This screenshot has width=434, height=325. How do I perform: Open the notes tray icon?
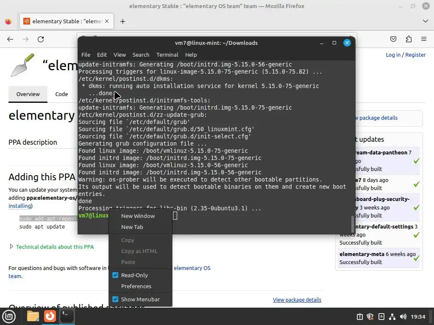click(x=381, y=317)
